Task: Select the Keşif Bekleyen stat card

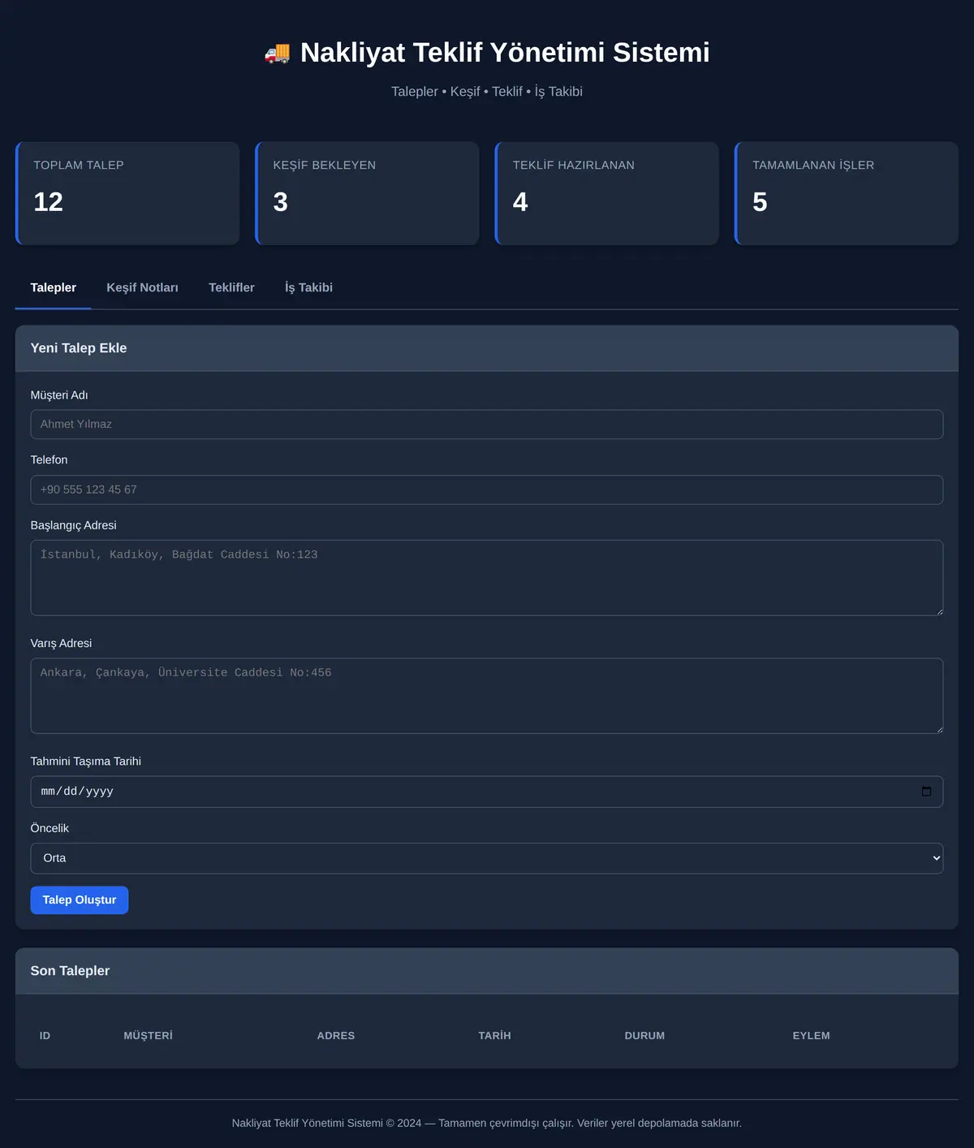Action: tap(367, 193)
